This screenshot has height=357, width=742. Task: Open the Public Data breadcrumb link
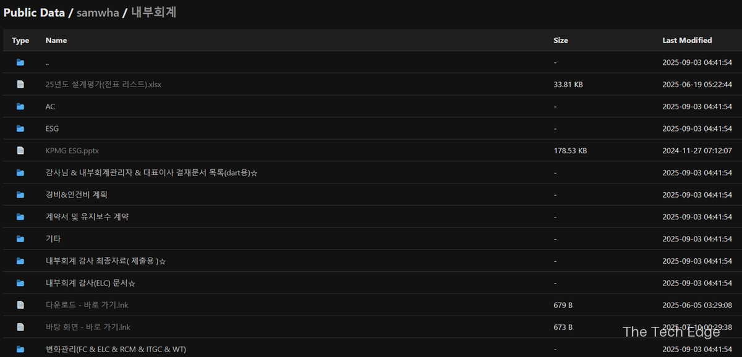point(34,12)
